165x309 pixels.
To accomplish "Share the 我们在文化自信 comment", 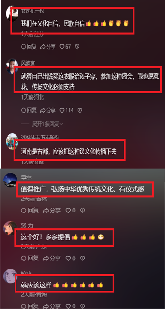I will [48, 47].
